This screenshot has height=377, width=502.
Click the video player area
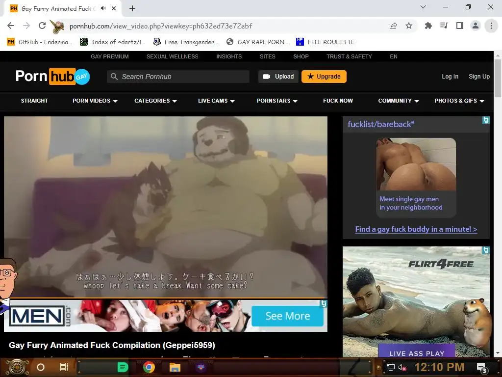tap(166, 207)
